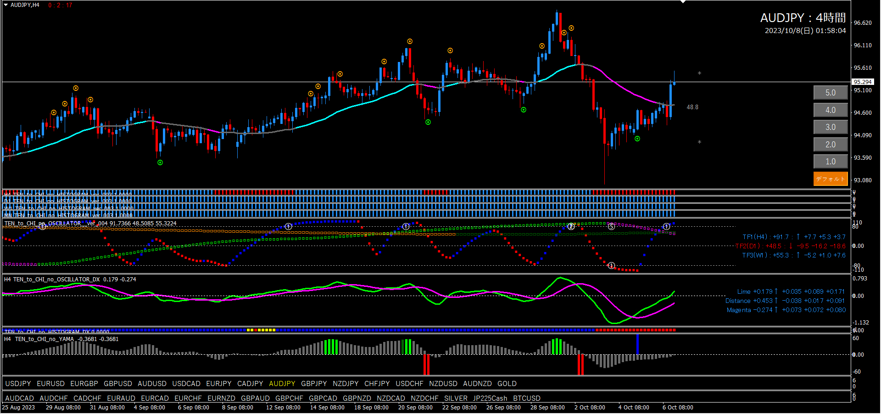Switch chart to EURUSD

pos(50,384)
